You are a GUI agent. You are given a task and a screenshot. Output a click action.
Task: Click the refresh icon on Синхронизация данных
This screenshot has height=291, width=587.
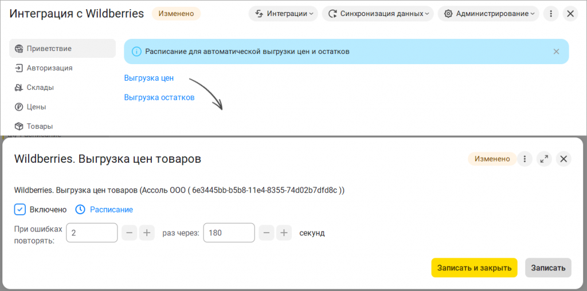click(x=332, y=14)
